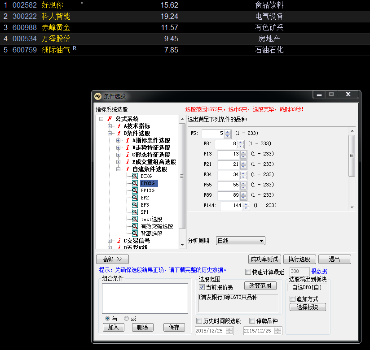Expand the A技术指标 tree node
This screenshot has height=350, width=370.
(x=110, y=126)
